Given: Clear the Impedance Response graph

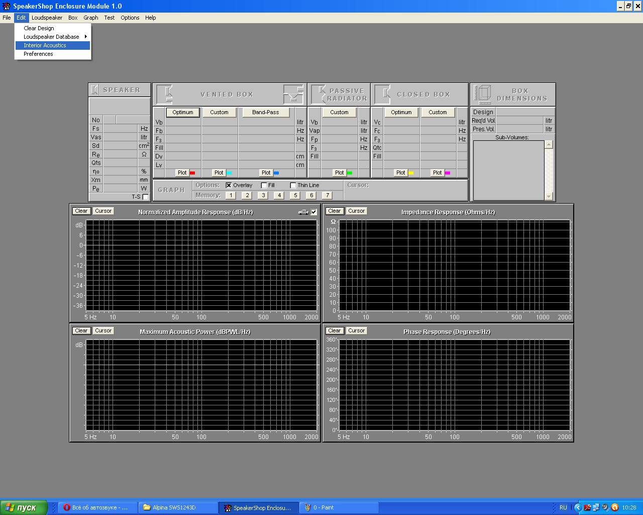Looking at the screenshot, I should 334,211.
